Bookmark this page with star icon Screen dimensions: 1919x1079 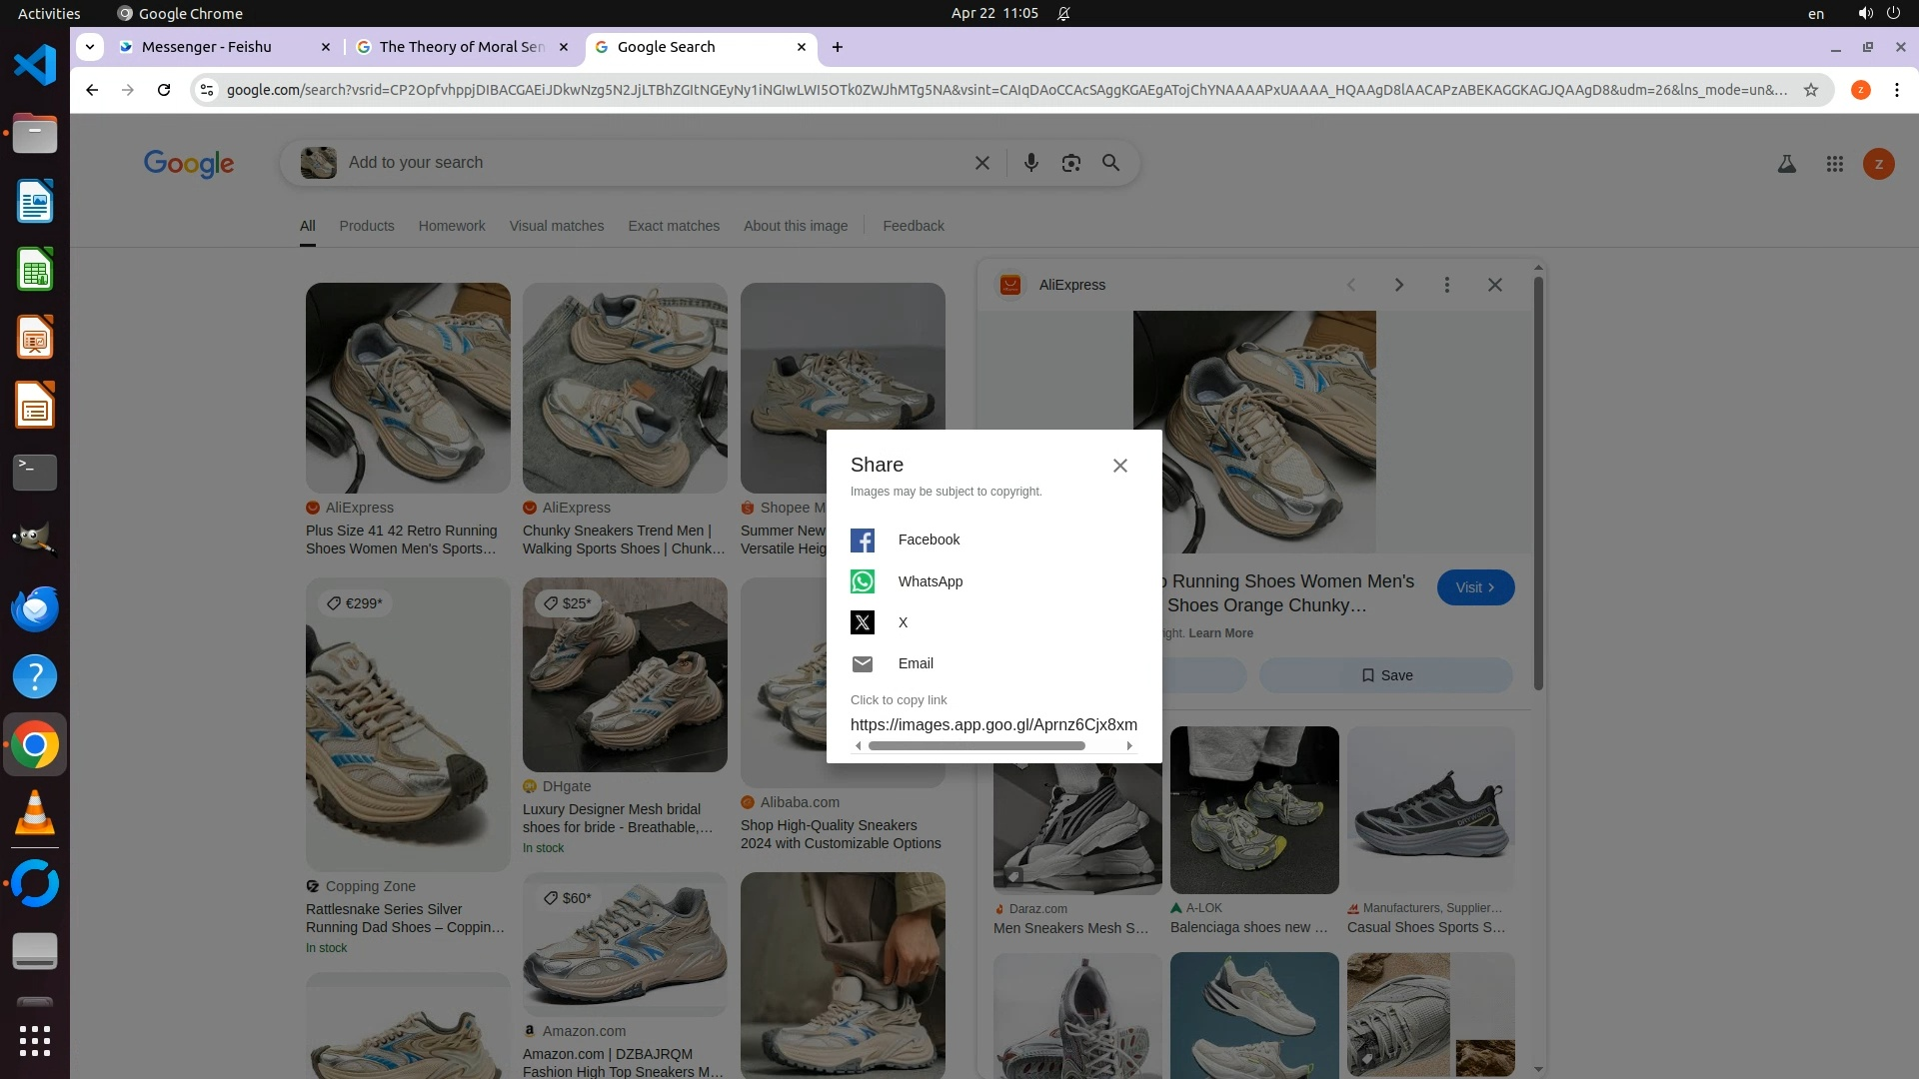[1810, 90]
